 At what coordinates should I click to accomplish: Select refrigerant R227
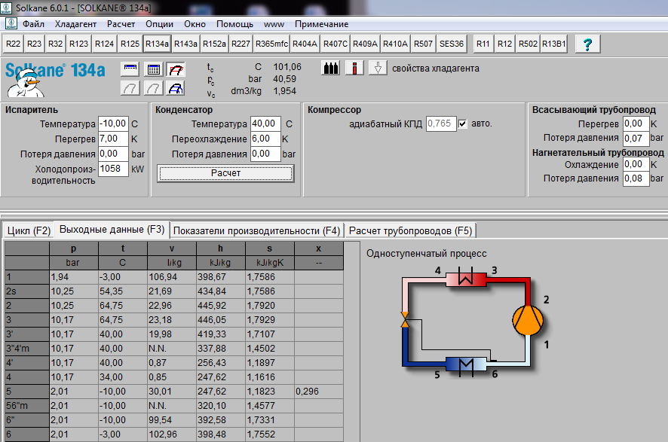[241, 44]
